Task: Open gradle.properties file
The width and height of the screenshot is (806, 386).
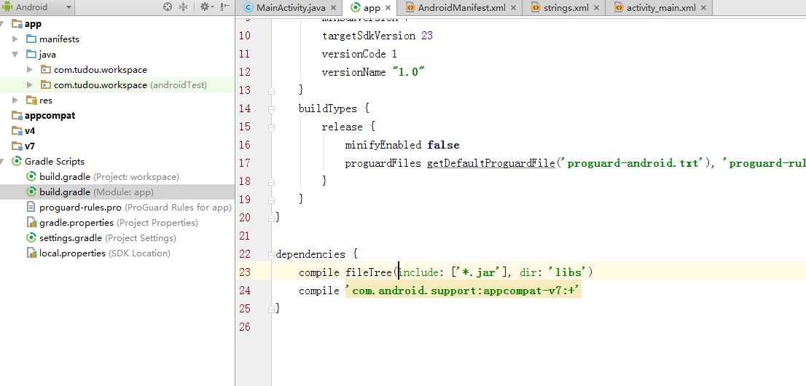Action: [x=118, y=223]
